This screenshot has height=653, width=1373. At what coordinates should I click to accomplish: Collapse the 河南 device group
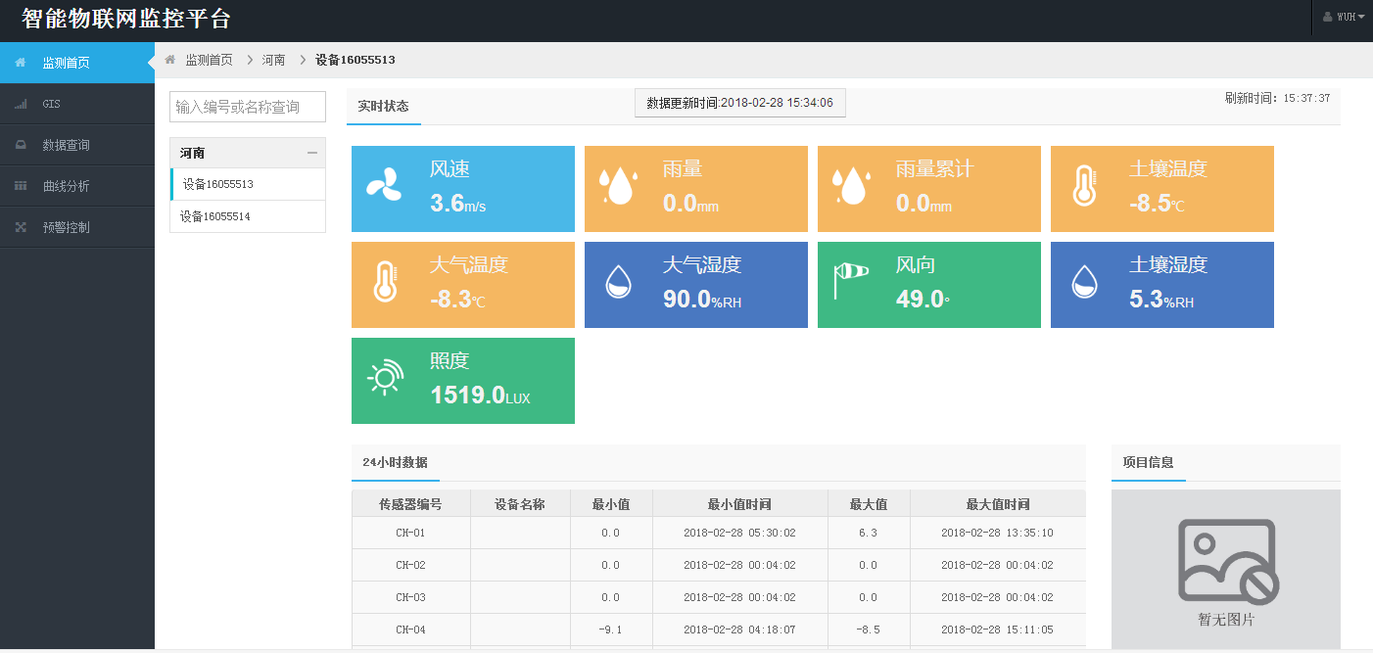tap(312, 153)
